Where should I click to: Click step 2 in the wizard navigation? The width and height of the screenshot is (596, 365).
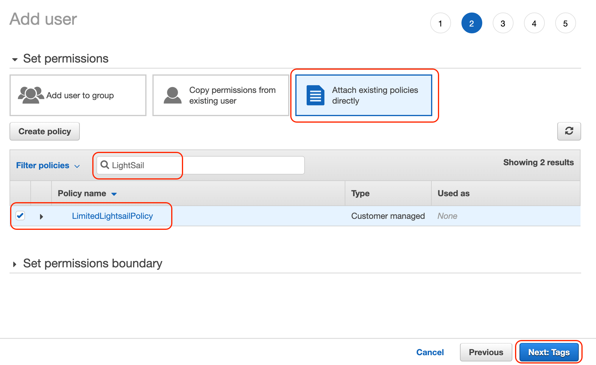[x=472, y=23]
